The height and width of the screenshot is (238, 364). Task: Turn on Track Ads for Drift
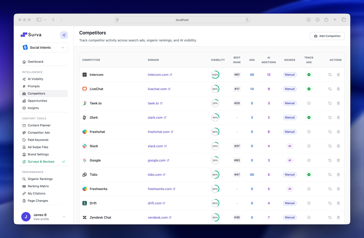tap(309, 203)
